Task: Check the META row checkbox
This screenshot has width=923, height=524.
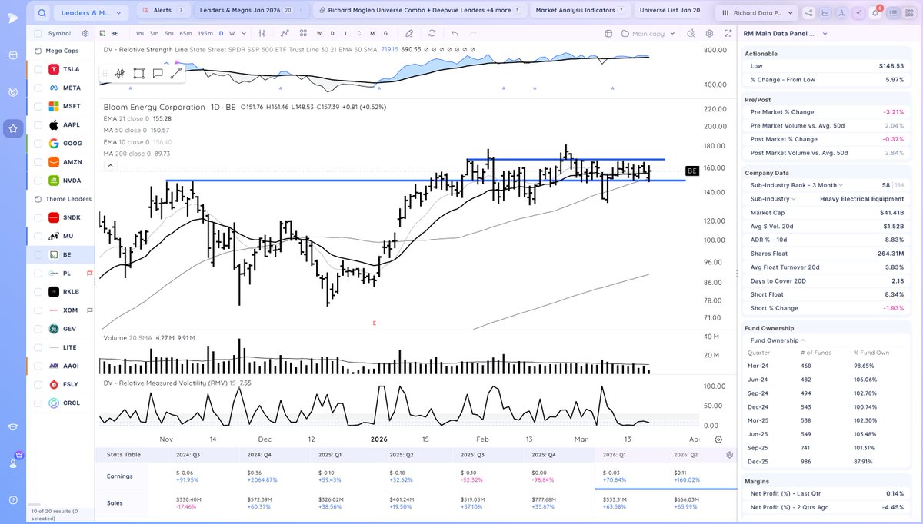Action: pos(38,88)
